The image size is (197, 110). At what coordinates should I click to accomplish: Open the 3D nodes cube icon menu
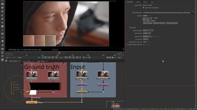pos(2,26)
